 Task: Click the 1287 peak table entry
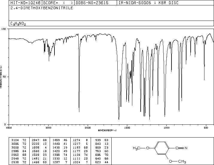(x=60, y=162)
